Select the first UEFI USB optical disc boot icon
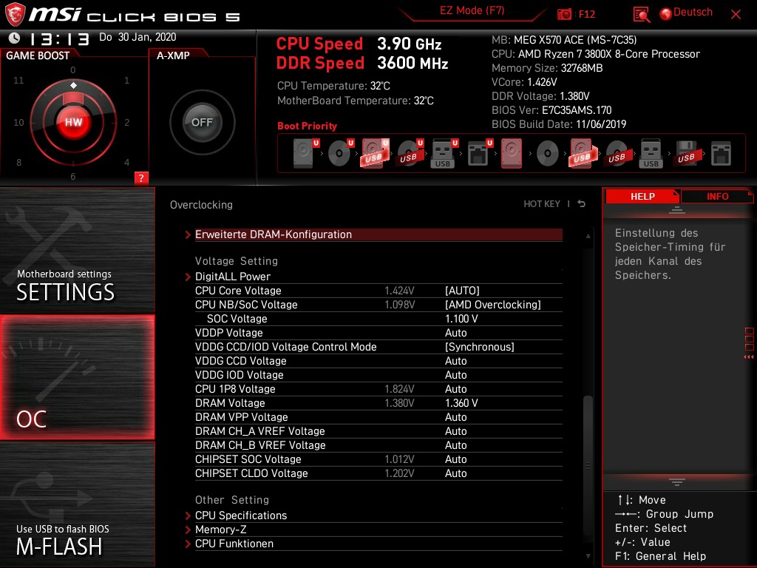The image size is (757, 568). point(410,153)
